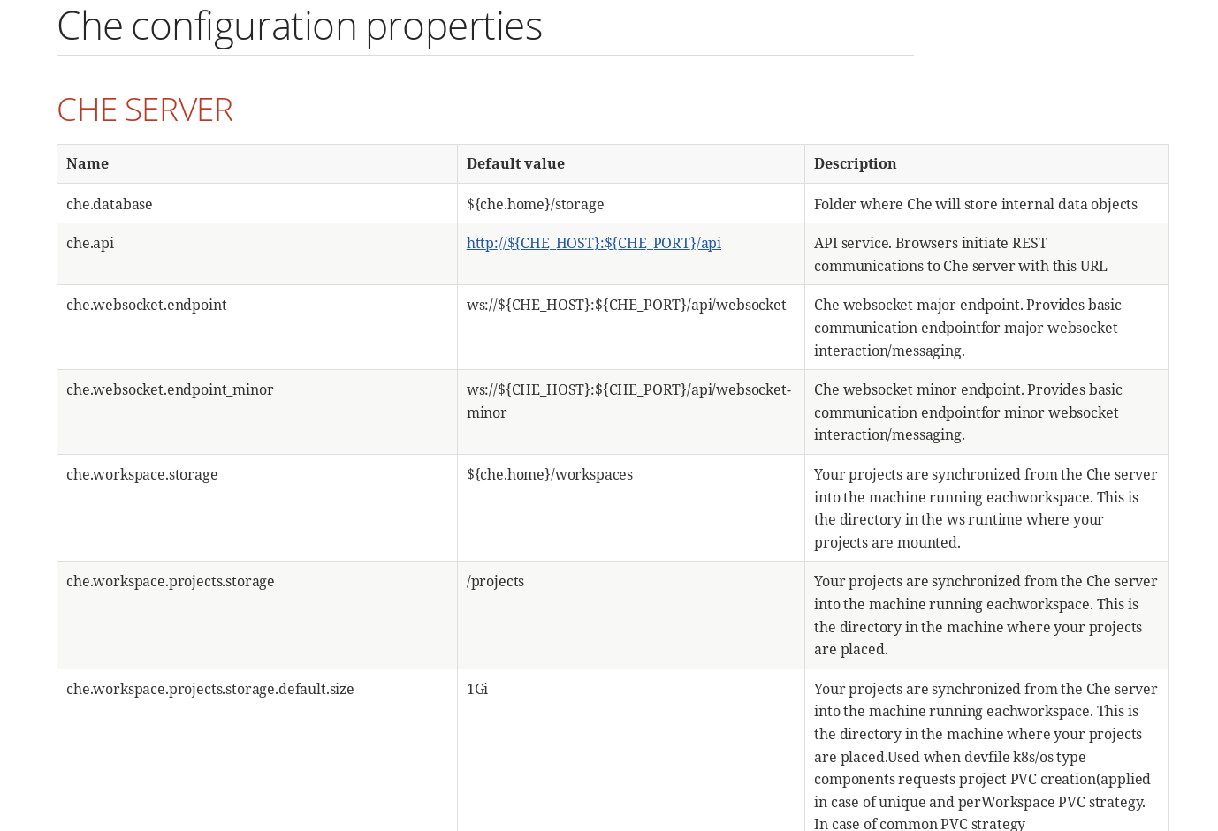Select the 'che.api' name cell
1218x831 pixels.
(257, 254)
